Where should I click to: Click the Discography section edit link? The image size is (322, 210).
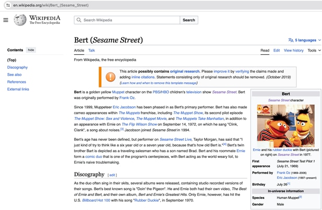coord(112,175)
